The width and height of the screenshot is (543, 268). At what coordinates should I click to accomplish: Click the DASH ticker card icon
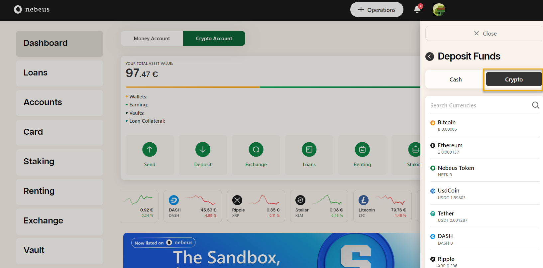tap(174, 200)
